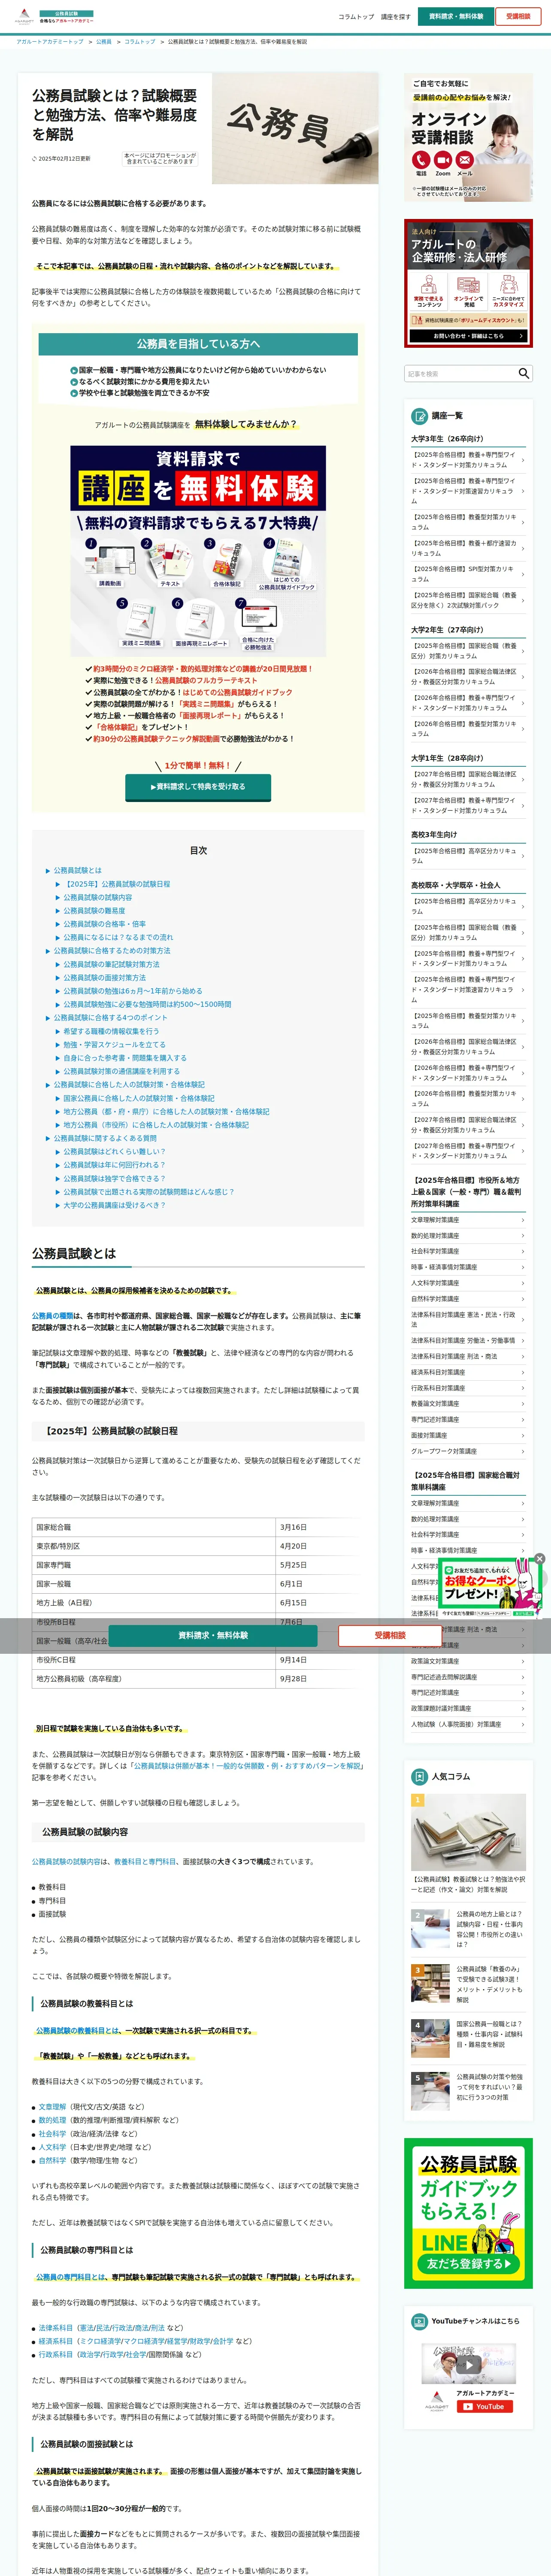Click the 資料請求して特典を受け取る button
The height and width of the screenshot is (2576, 551).
click(198, 787)
